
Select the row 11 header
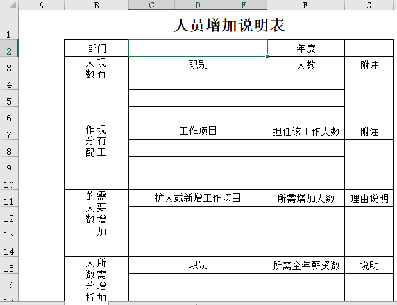coord(9,201)
